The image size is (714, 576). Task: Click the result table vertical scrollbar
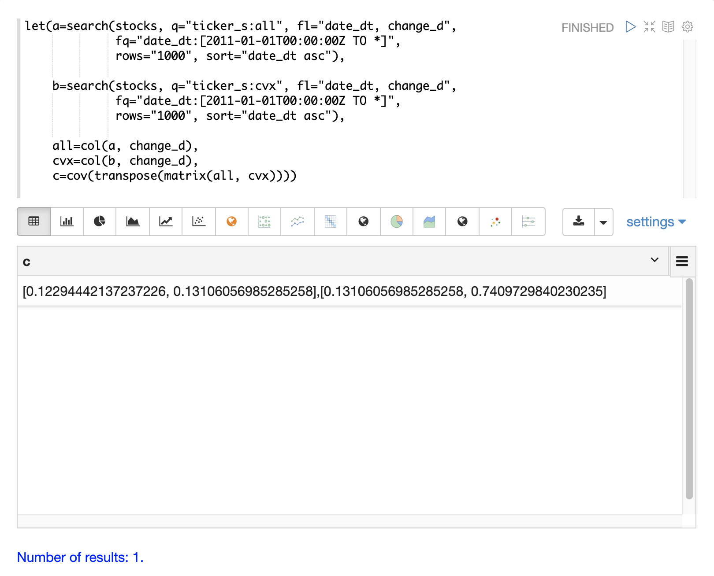tap(689, 388)
